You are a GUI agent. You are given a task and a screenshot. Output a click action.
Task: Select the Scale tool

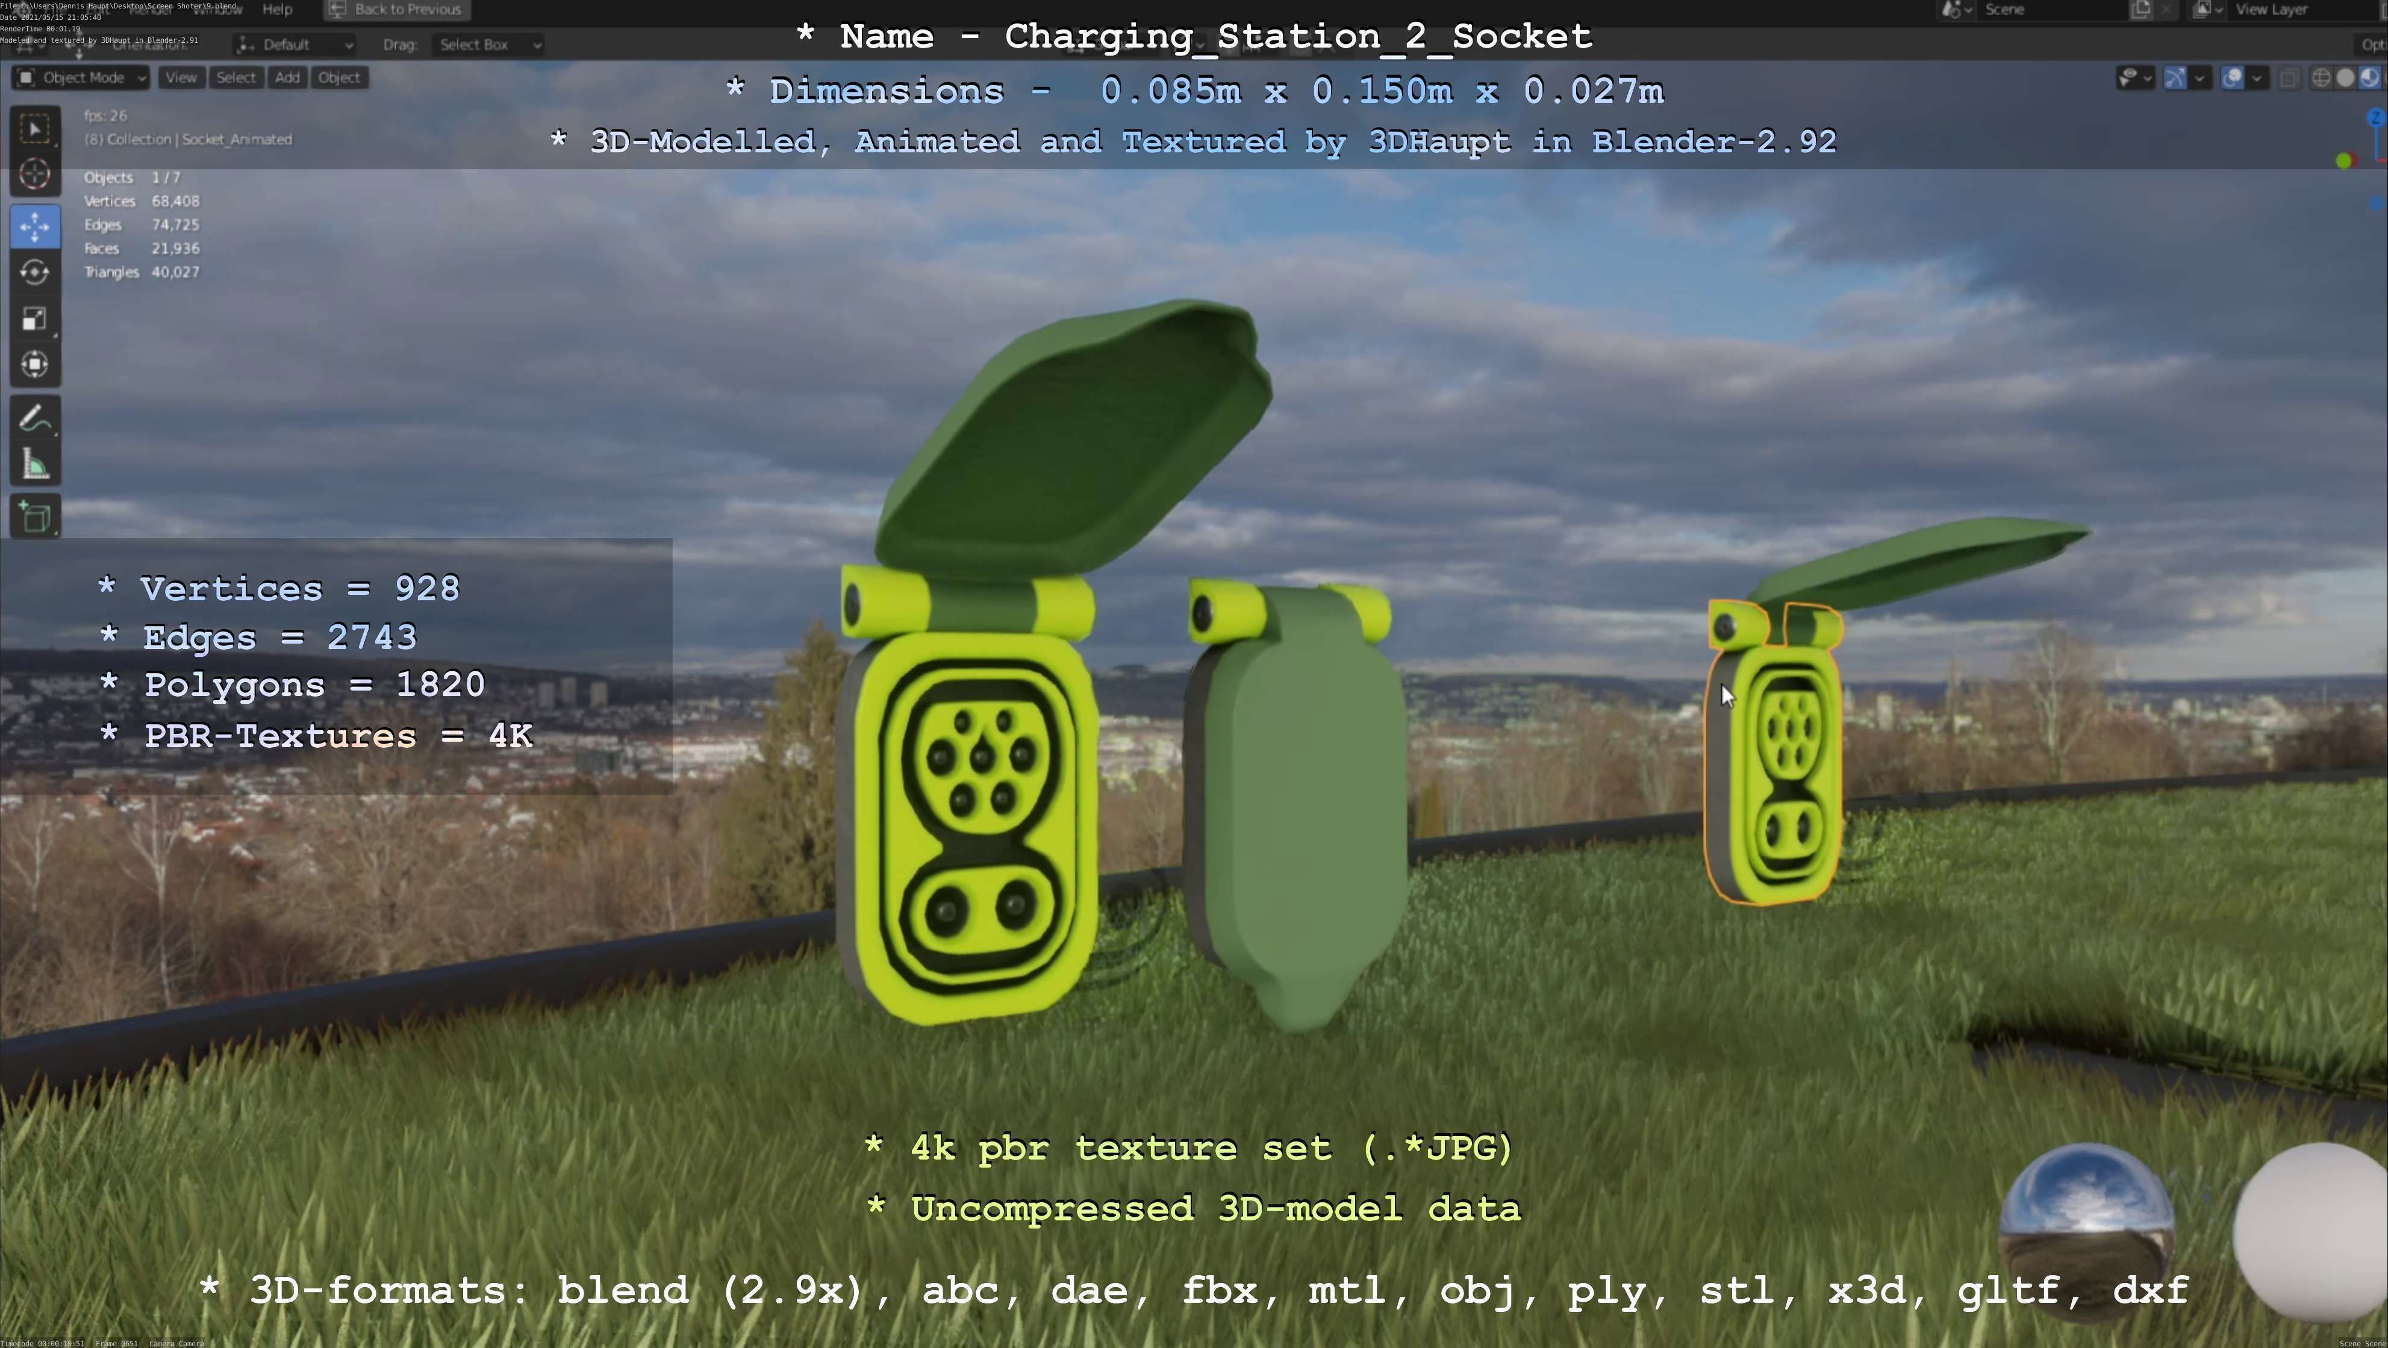click(x=35, y=318)
